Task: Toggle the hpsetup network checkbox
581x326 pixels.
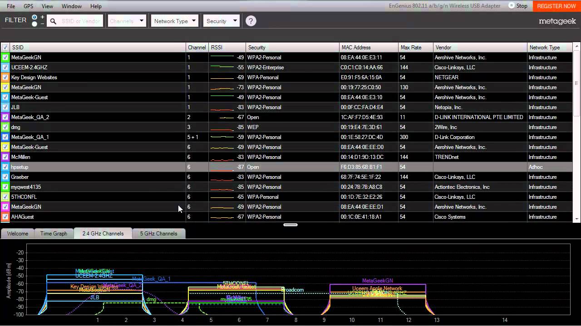Action: (x=5, y=167)
